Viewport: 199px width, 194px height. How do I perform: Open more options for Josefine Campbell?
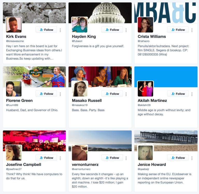pyautogui.click(x=60, y=158)
